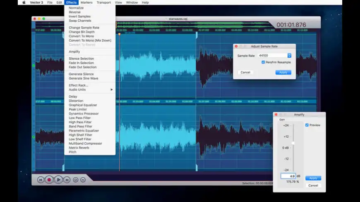Toggle the Perform Resample checkbox

[263, 62]
